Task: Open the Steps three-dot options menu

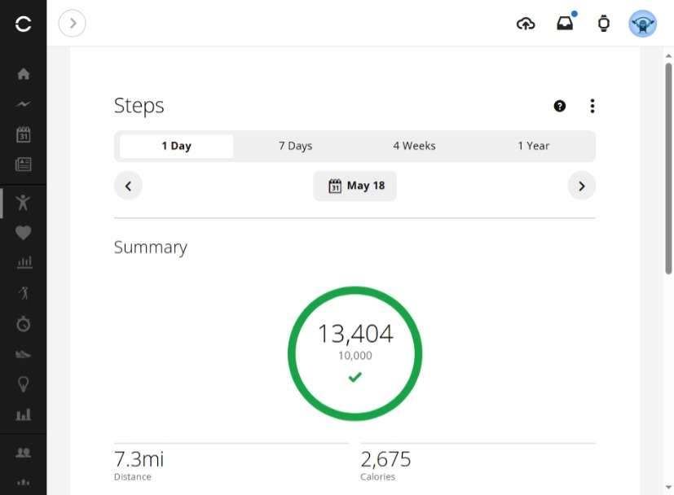Action: point(593,106)
